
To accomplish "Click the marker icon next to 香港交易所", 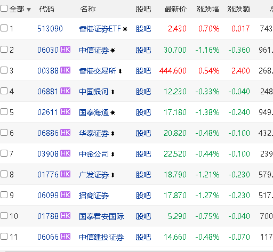I will pos(120,71).
